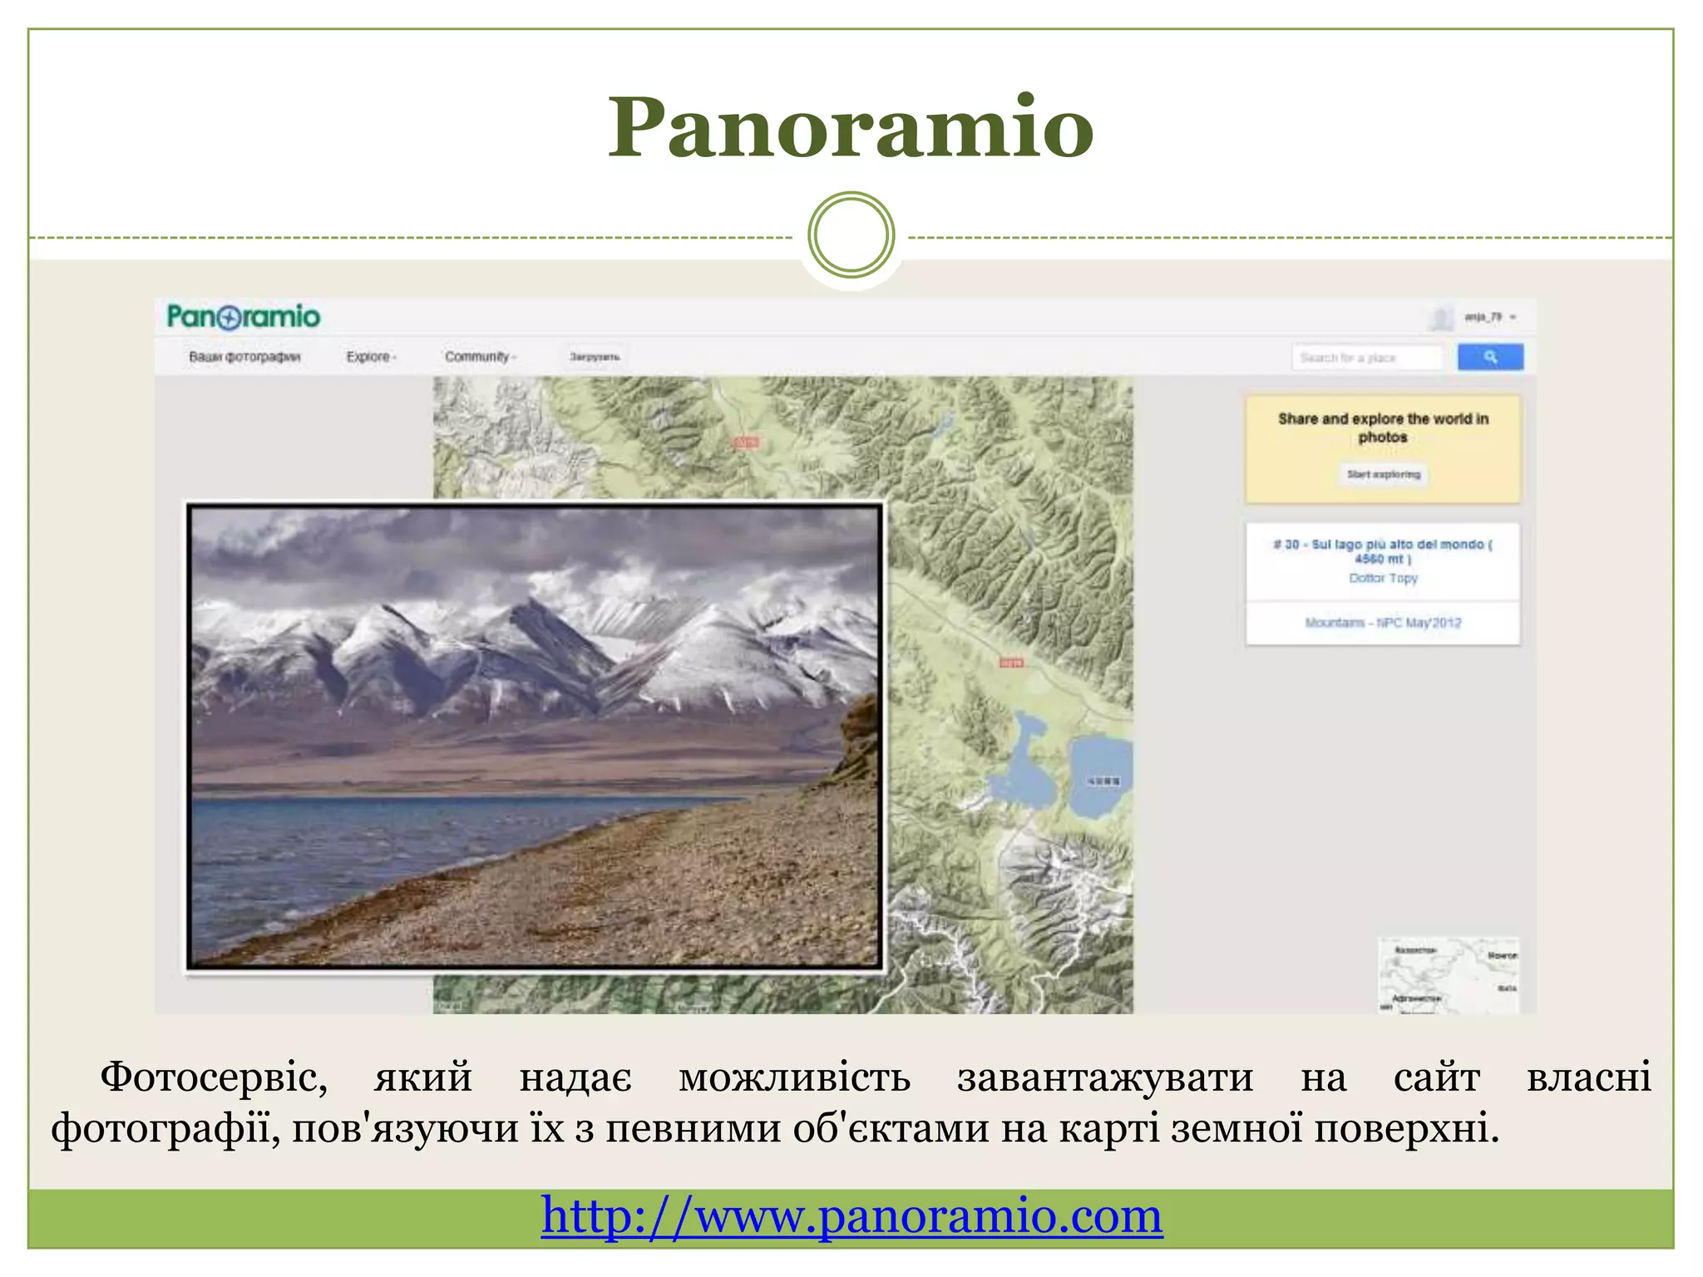Click the Start exploring button
The height and width of the screenshot is (1277, 1703).
[x=1384, y=475]
